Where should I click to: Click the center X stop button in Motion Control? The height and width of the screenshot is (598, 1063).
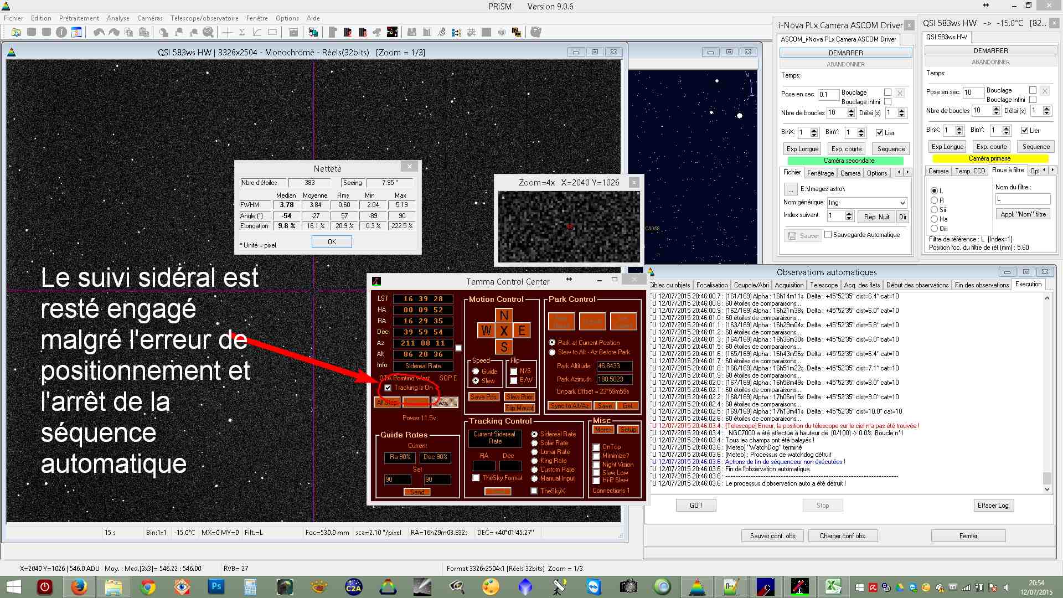[504, 331]
